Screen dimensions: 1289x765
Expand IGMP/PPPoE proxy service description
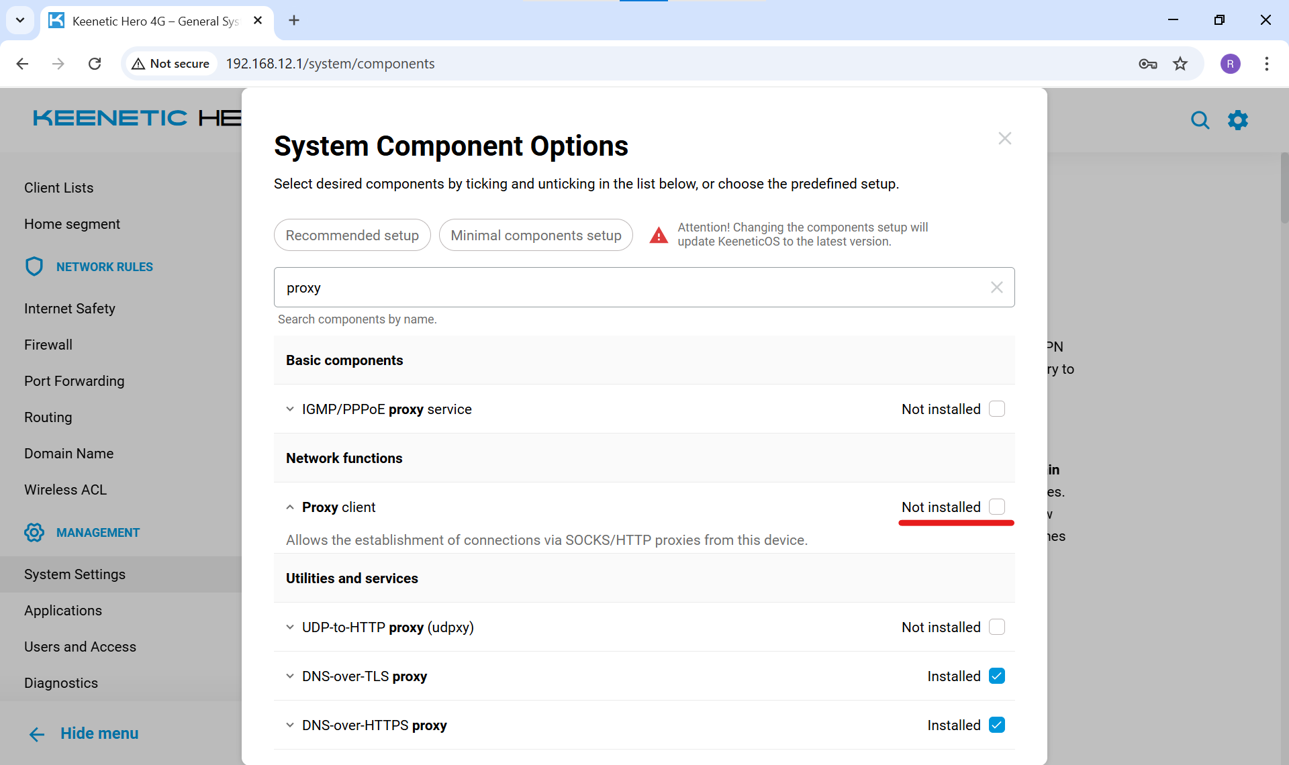tap(290, 409)
